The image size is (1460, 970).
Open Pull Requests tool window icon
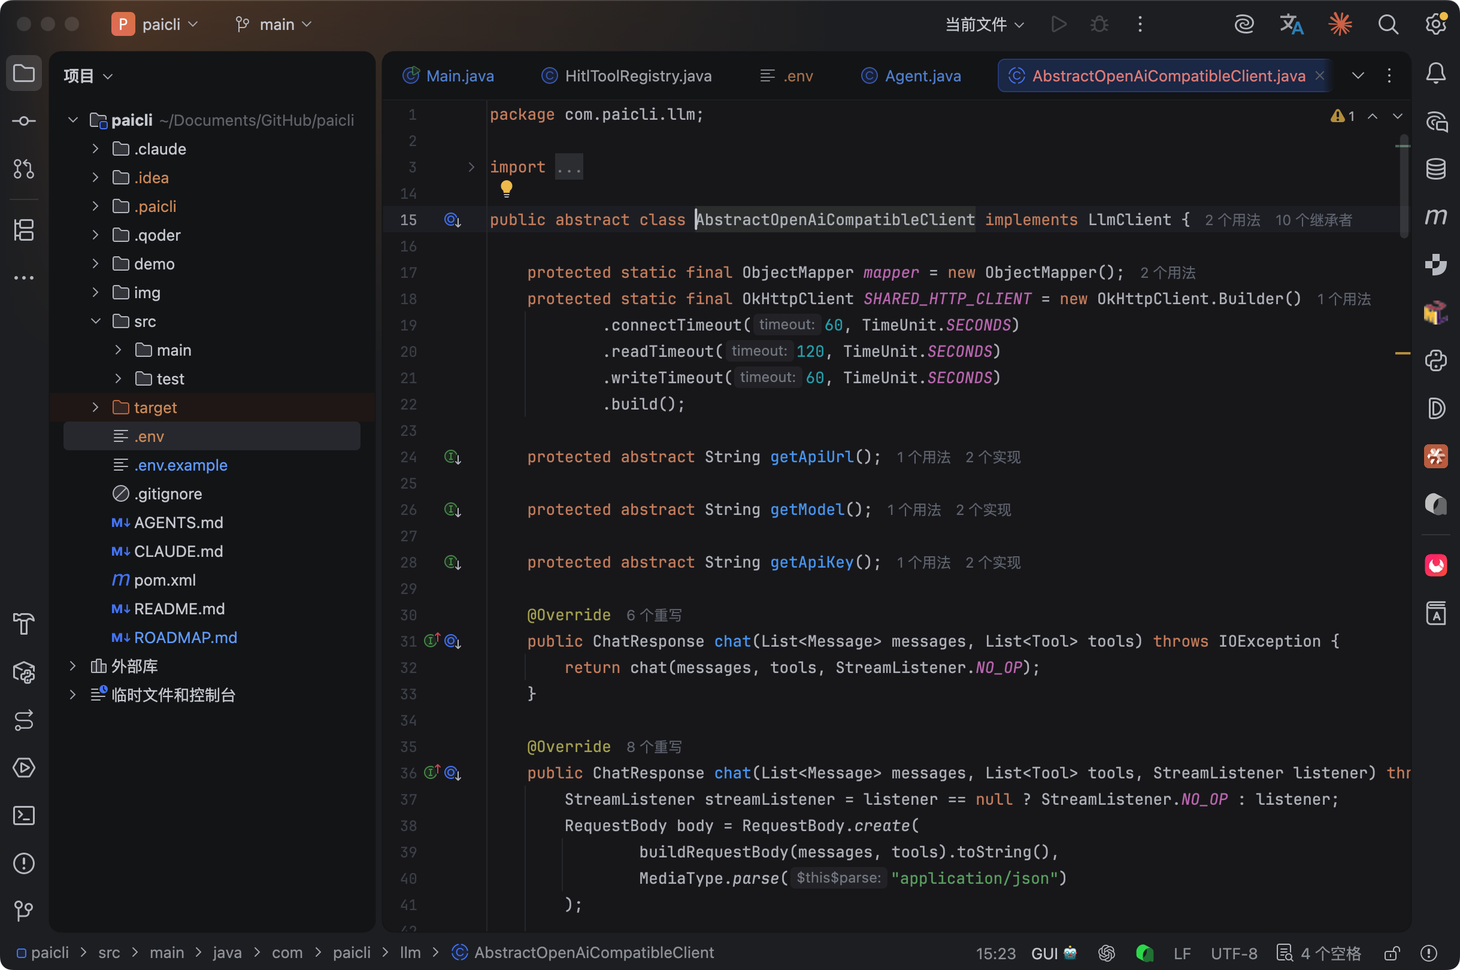pos(23,169)
